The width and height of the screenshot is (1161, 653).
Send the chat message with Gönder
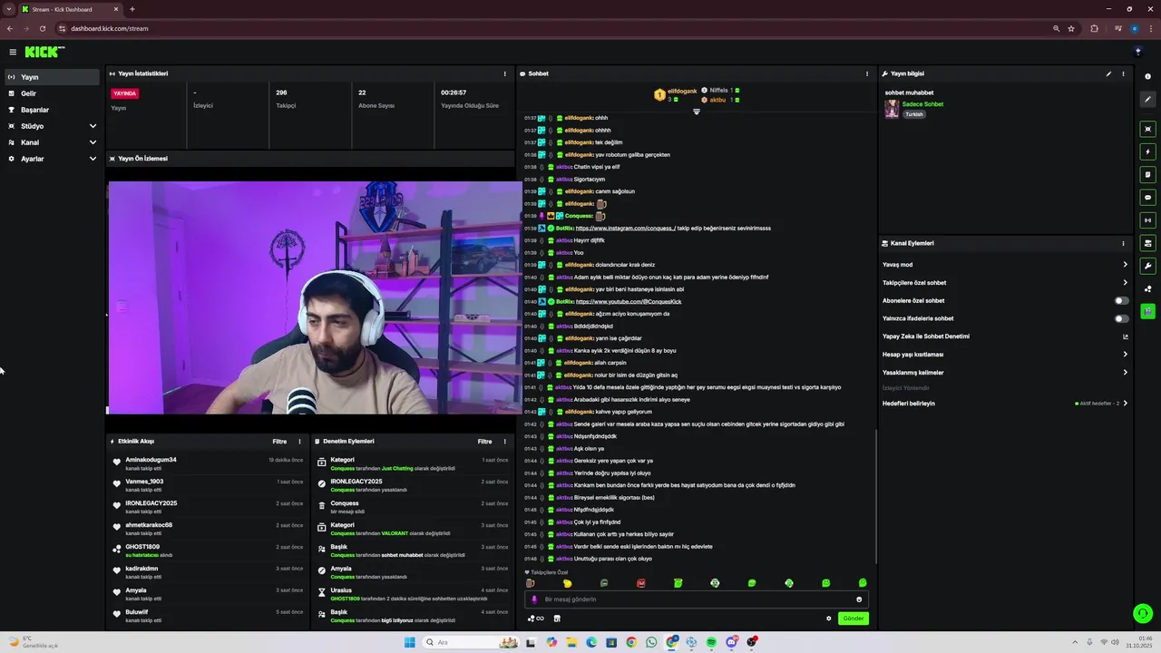pos(854,619)
